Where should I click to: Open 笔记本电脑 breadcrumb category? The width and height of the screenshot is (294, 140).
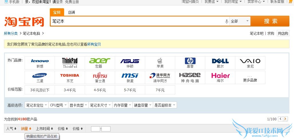click(31, 33)
